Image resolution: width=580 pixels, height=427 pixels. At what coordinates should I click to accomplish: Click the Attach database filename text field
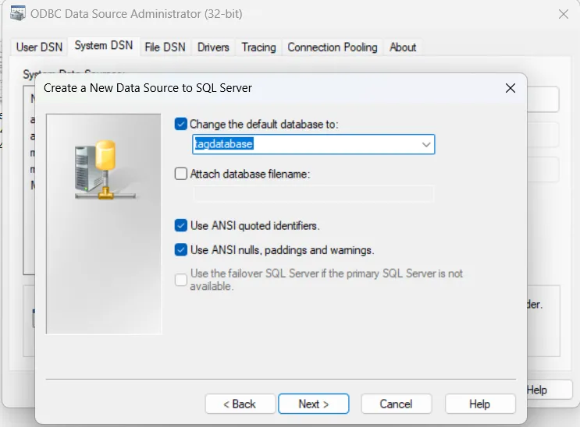click(313, 194)
